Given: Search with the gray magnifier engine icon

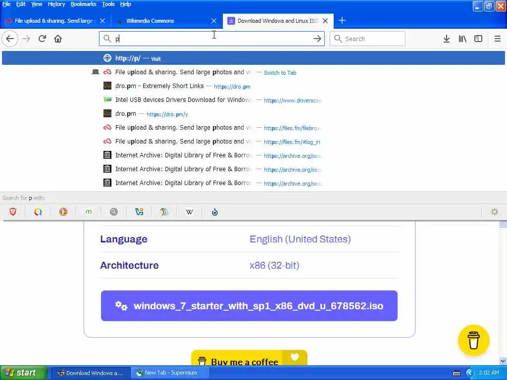Looking at the screenshot, I should point(114,212).
